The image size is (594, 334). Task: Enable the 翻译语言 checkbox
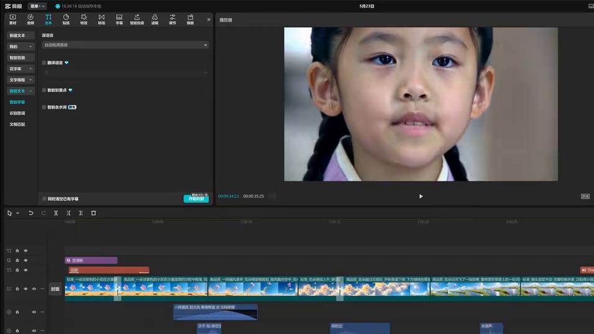pyautogui.click(x=44, y=63)
